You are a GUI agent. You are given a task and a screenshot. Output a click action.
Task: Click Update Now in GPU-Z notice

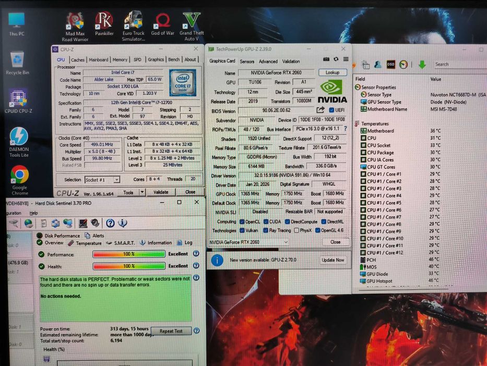[x=332, y=260]
